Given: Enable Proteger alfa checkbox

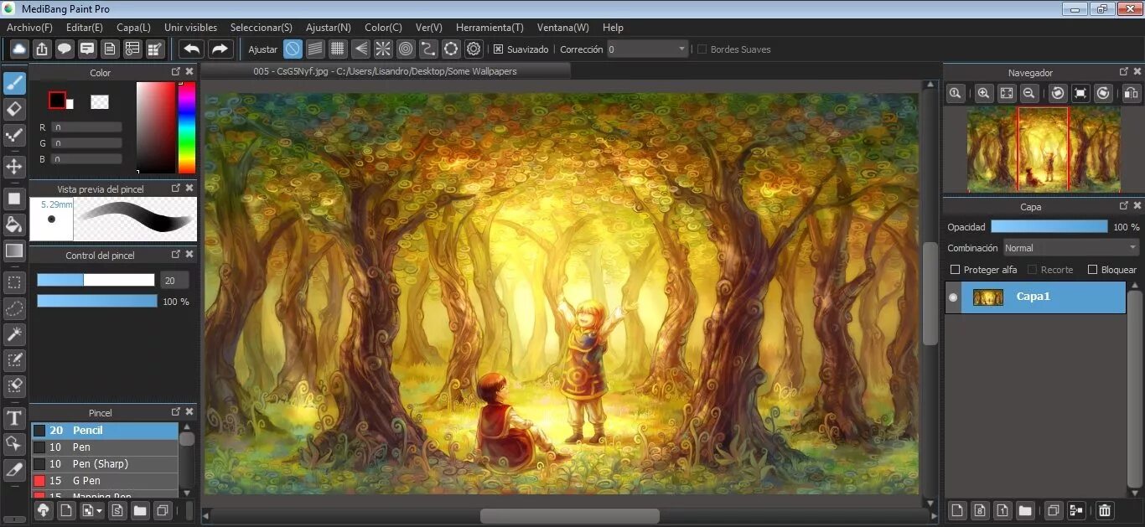Looking at the screenshot, I should pos(955,270).
